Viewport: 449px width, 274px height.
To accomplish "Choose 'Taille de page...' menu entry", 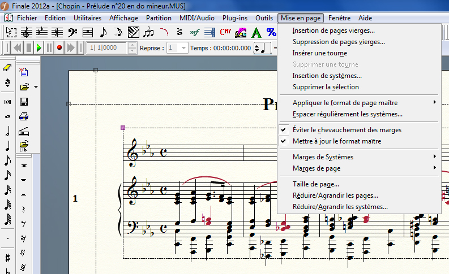I will click(315, 184).
